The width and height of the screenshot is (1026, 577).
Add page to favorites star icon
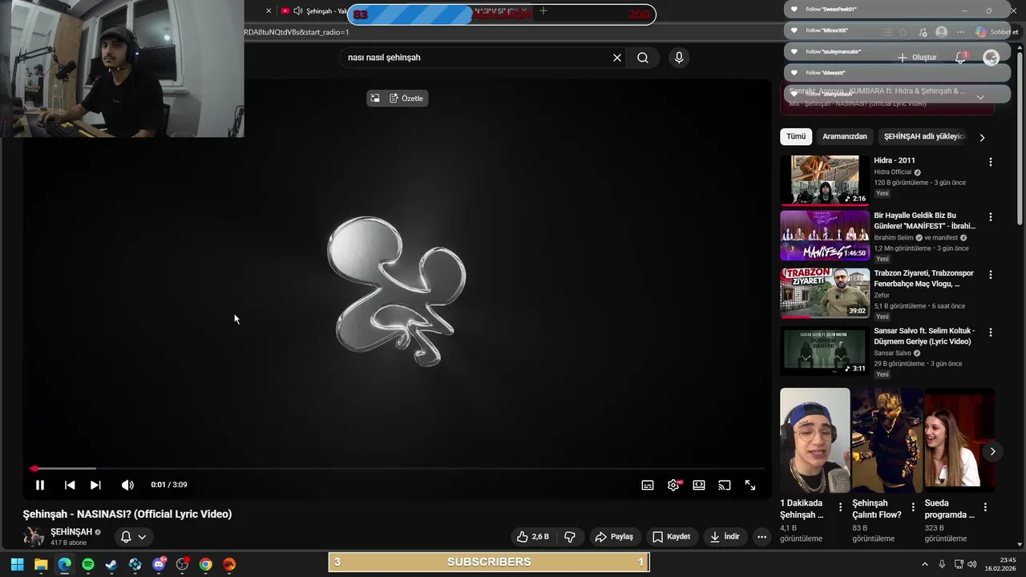(x=904, y=32)
